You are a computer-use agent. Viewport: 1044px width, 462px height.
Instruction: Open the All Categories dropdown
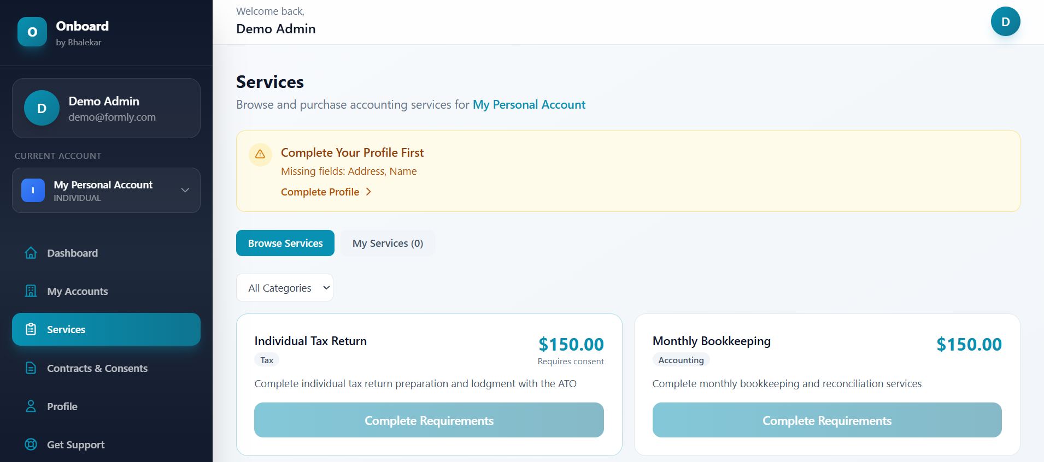click(285, 288)
